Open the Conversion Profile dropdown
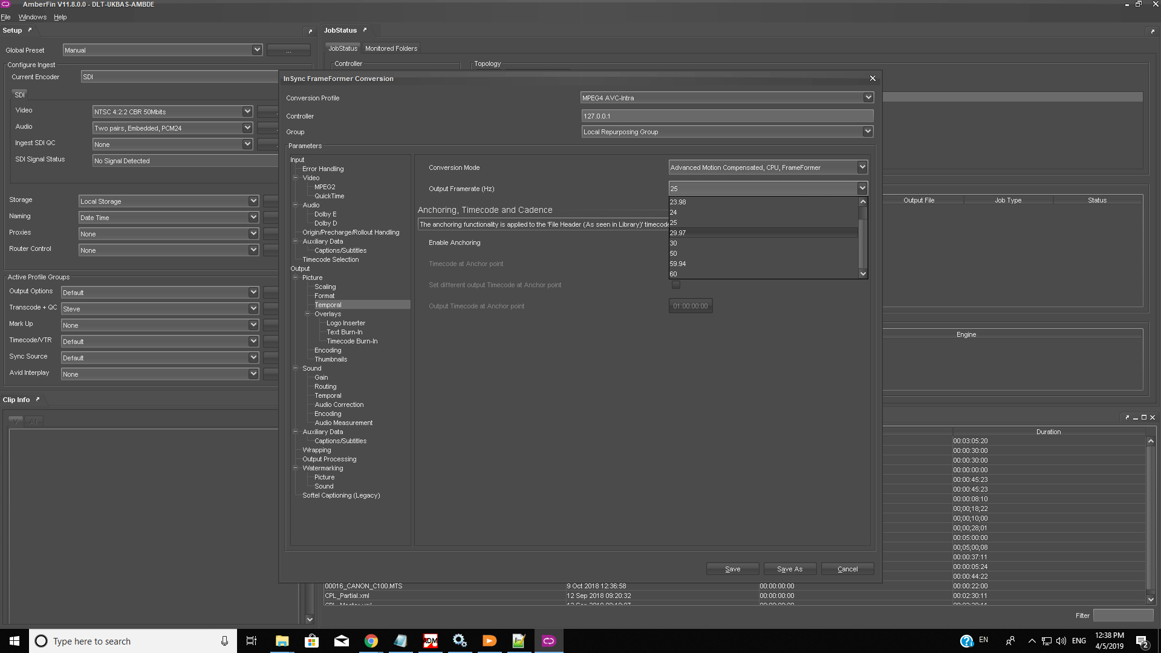The image size is (1161, 653). click(x=868, y=97)
